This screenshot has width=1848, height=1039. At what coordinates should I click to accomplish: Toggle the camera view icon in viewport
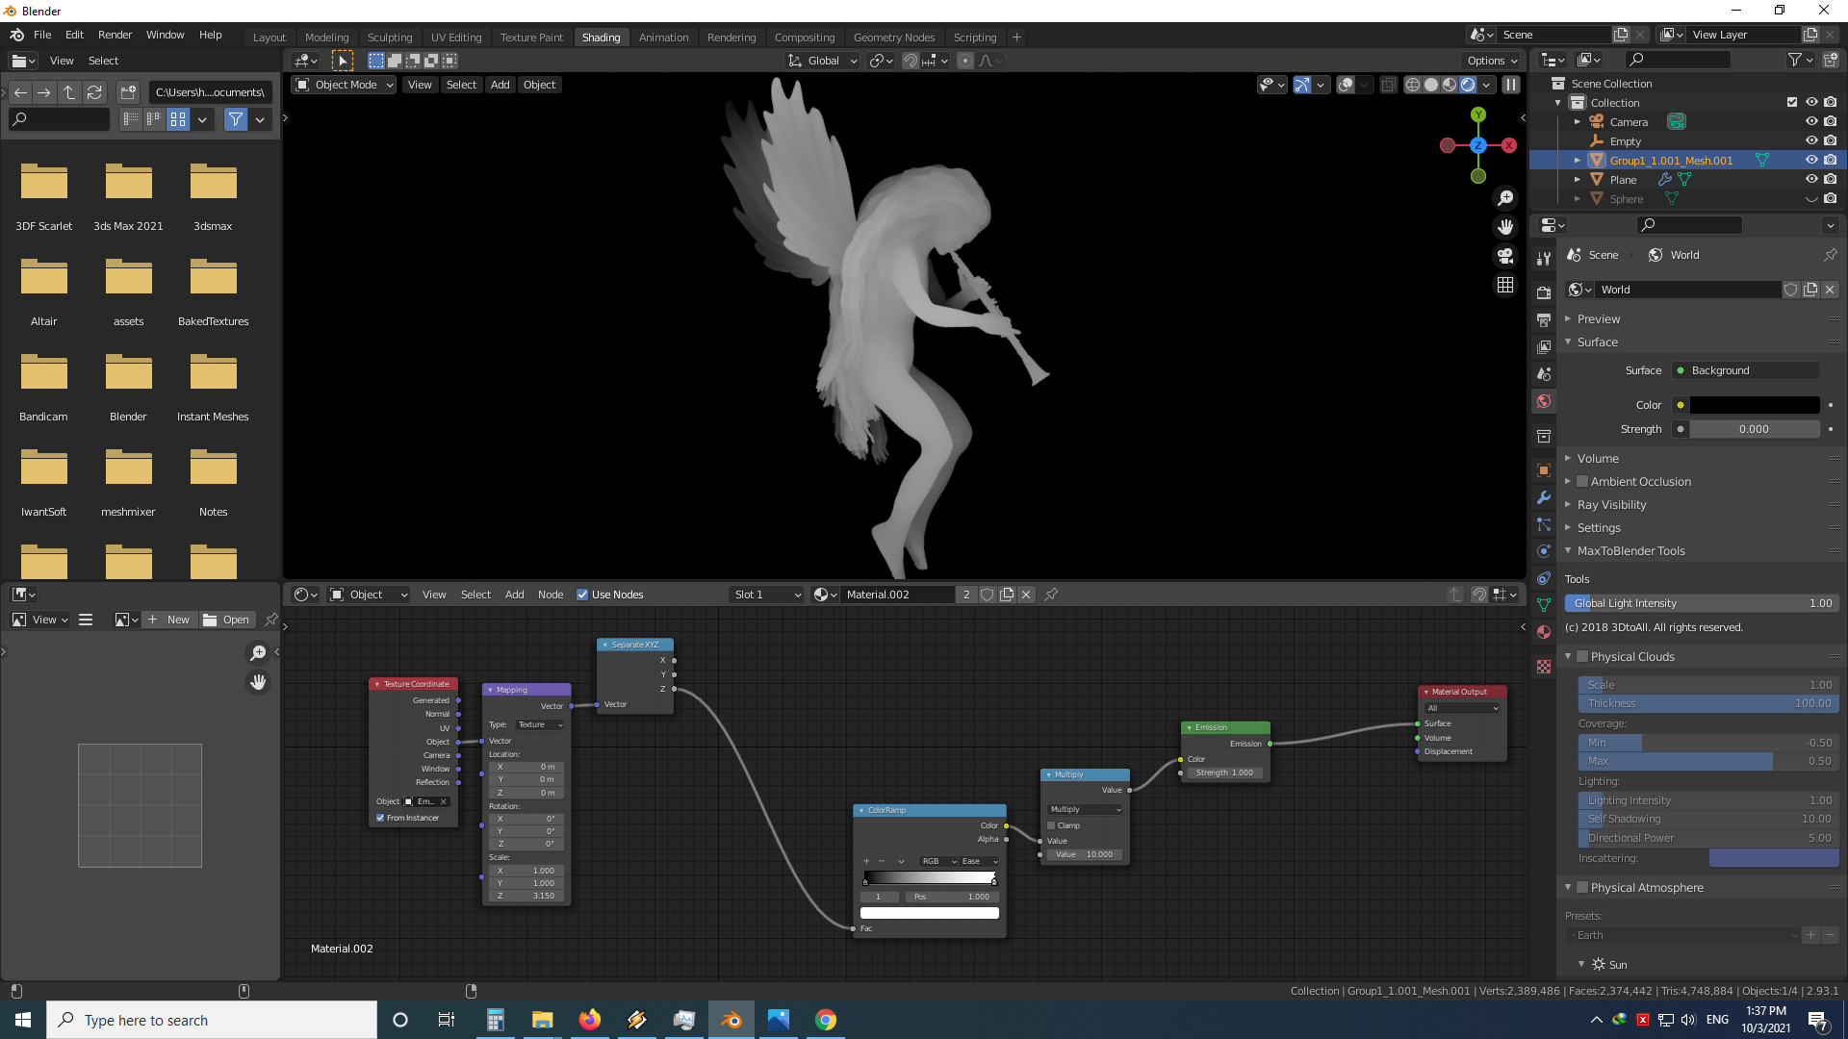click(x=1505, y=256)
